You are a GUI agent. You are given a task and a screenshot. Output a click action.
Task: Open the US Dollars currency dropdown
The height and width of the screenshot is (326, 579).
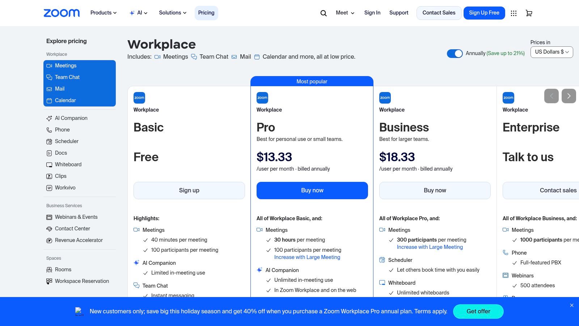(x=551, y=52)
